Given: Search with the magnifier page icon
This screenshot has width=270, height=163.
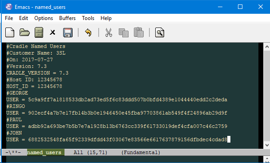Looking at the screenshot, I should pyautogui.click(x=160, y=32).
